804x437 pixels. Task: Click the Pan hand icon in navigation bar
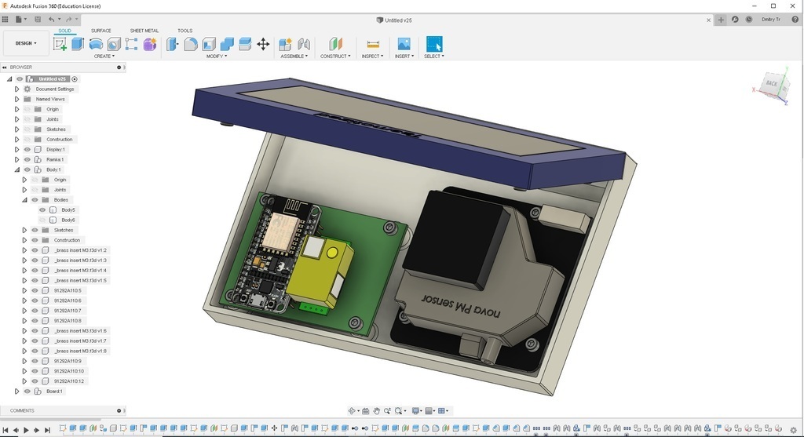click(x=377, y=411)
